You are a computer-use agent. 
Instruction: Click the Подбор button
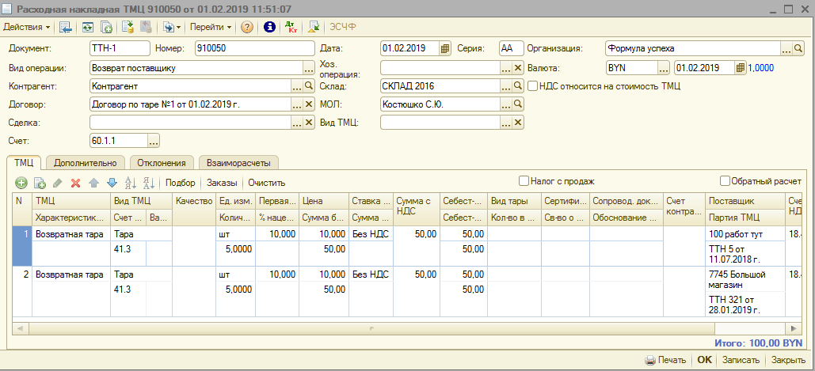[180, 183]
